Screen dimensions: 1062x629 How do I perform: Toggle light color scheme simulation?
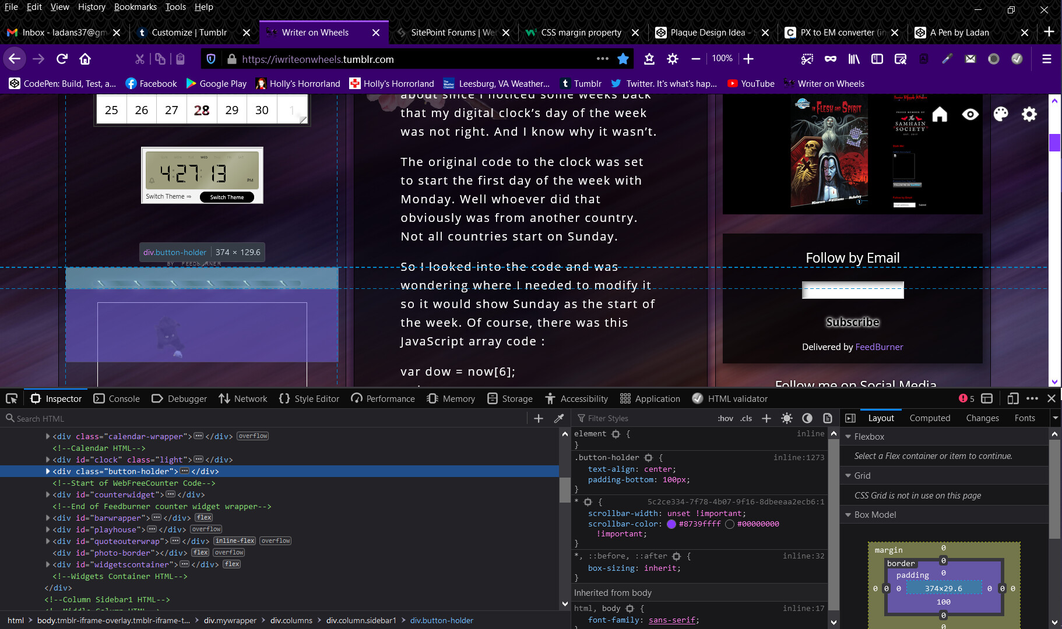pyautogui.click(x=787, y=418)
